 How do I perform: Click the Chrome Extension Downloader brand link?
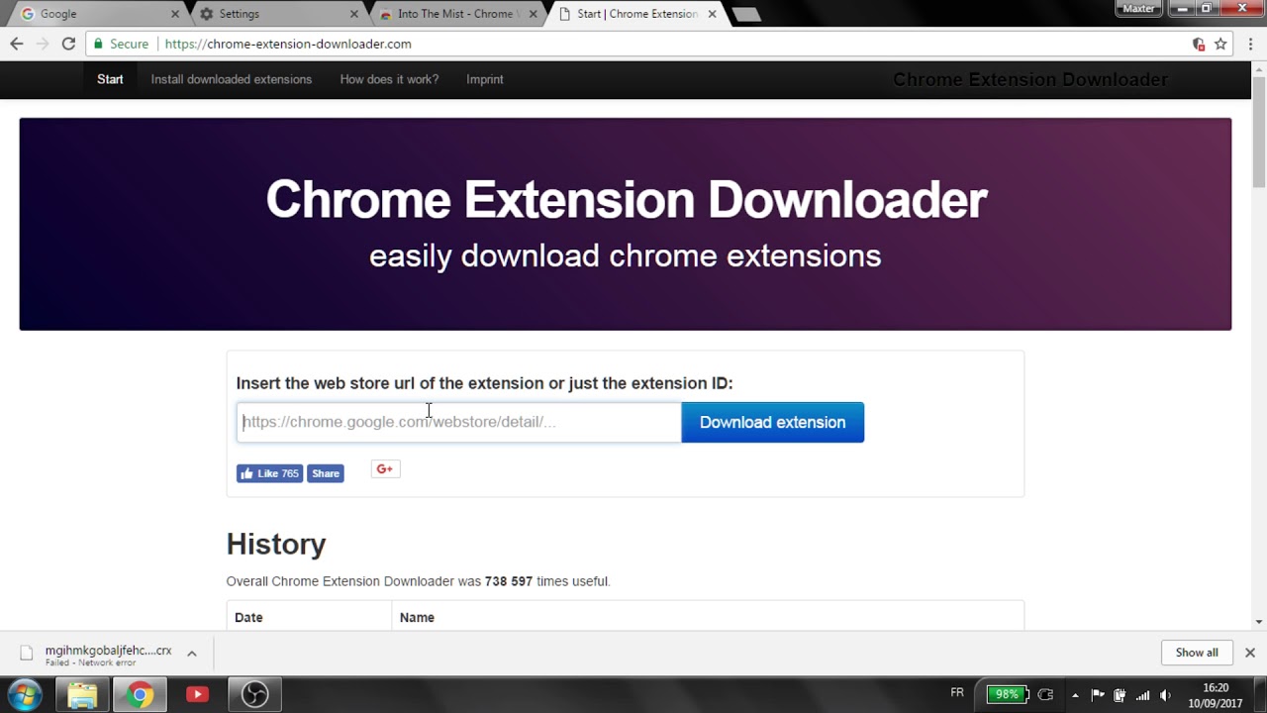click(1030, 79)
